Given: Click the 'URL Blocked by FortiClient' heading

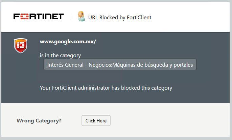Looking at the screenshot, I should click(120, 17).
